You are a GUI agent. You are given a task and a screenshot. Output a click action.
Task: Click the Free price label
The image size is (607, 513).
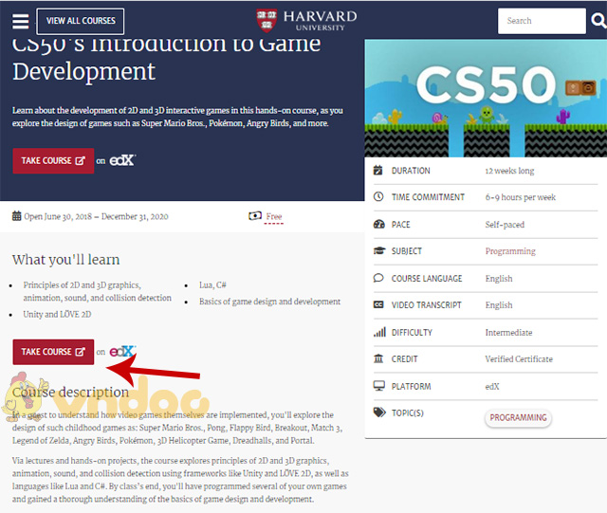(273, 216)
